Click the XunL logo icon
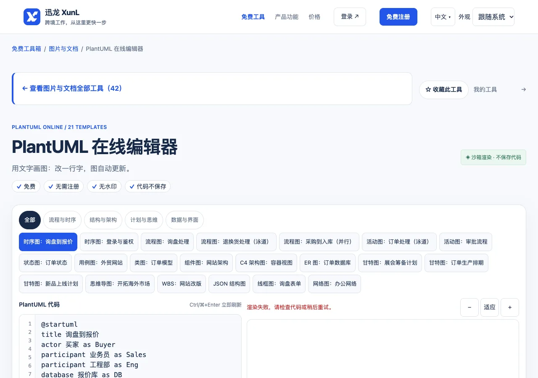This screenshot has height=378, width=538. pos(32,17)
